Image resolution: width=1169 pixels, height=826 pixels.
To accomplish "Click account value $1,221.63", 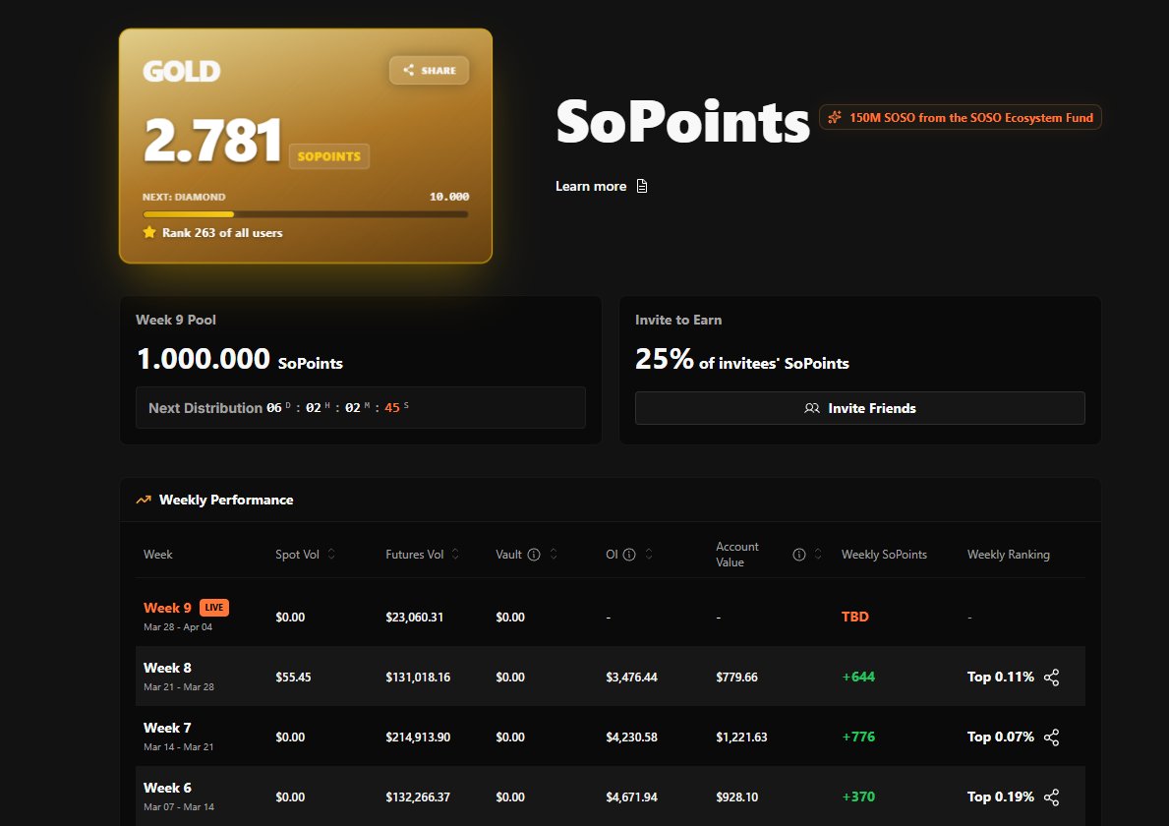I will tap(741, 737).
